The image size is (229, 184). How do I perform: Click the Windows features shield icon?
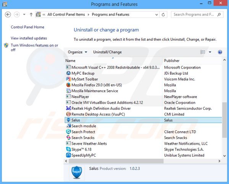(x=6, y=45)
